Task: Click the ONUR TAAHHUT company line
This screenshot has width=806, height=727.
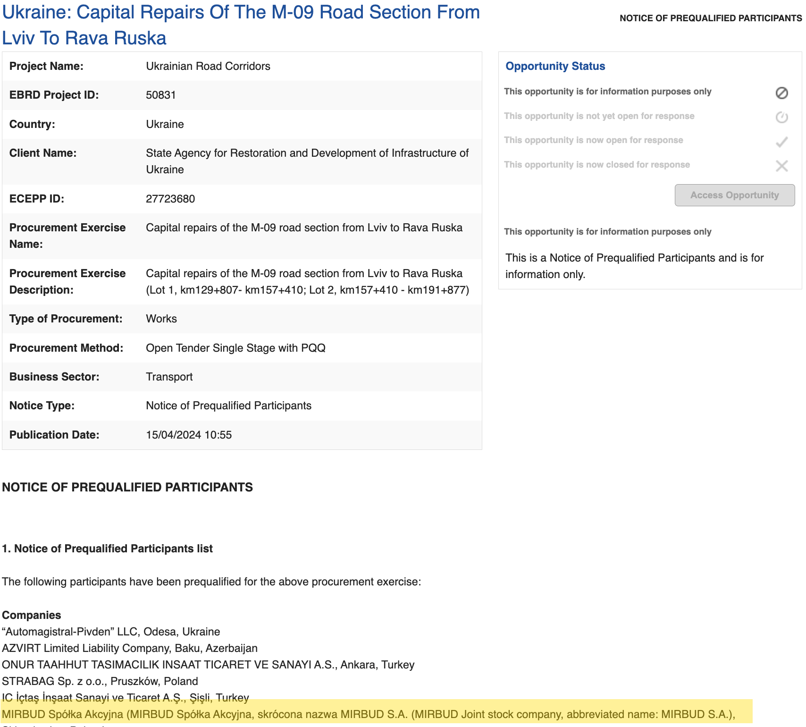Action: pyautogui.click(x=208, y=665)
